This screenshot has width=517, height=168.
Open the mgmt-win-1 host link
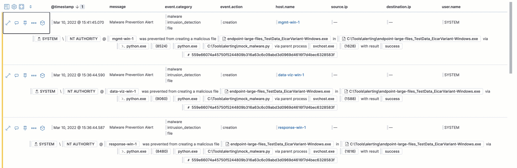(x=289, y=22)
